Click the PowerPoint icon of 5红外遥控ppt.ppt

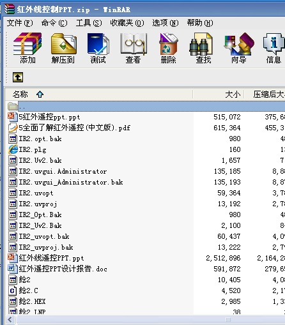[13, 117]
